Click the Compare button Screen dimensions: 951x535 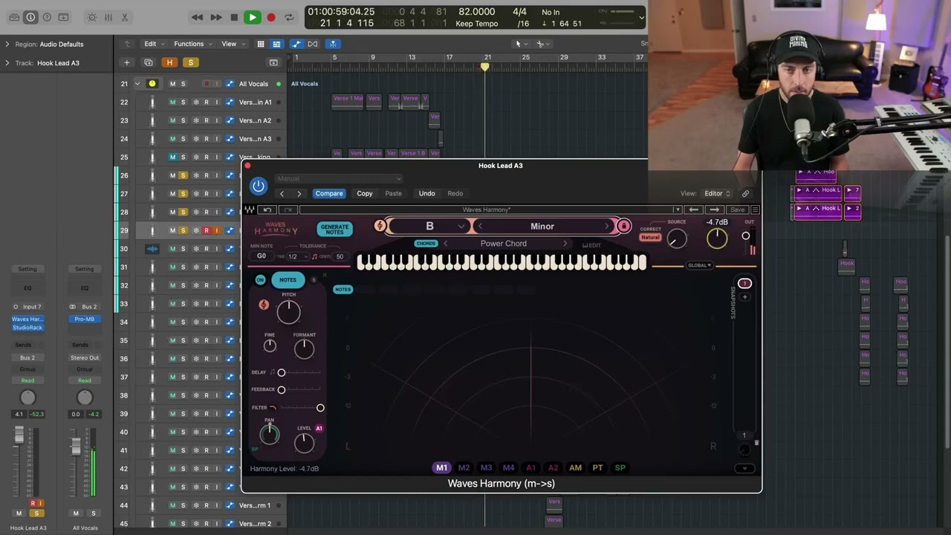point(329,193)
